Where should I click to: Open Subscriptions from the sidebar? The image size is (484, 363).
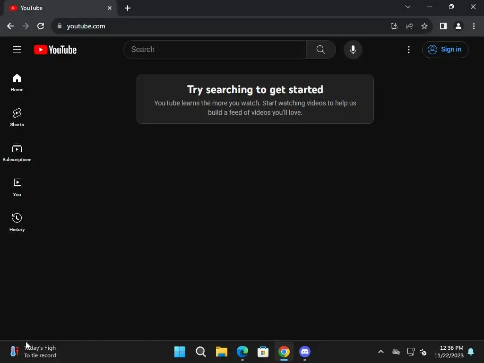click(x=17, y=153)
